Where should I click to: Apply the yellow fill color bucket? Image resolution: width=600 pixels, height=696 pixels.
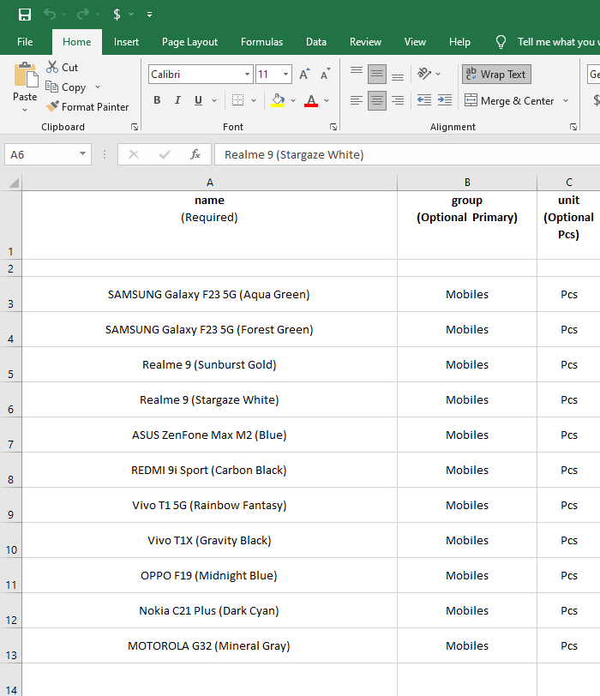click(x=278, y=100)
